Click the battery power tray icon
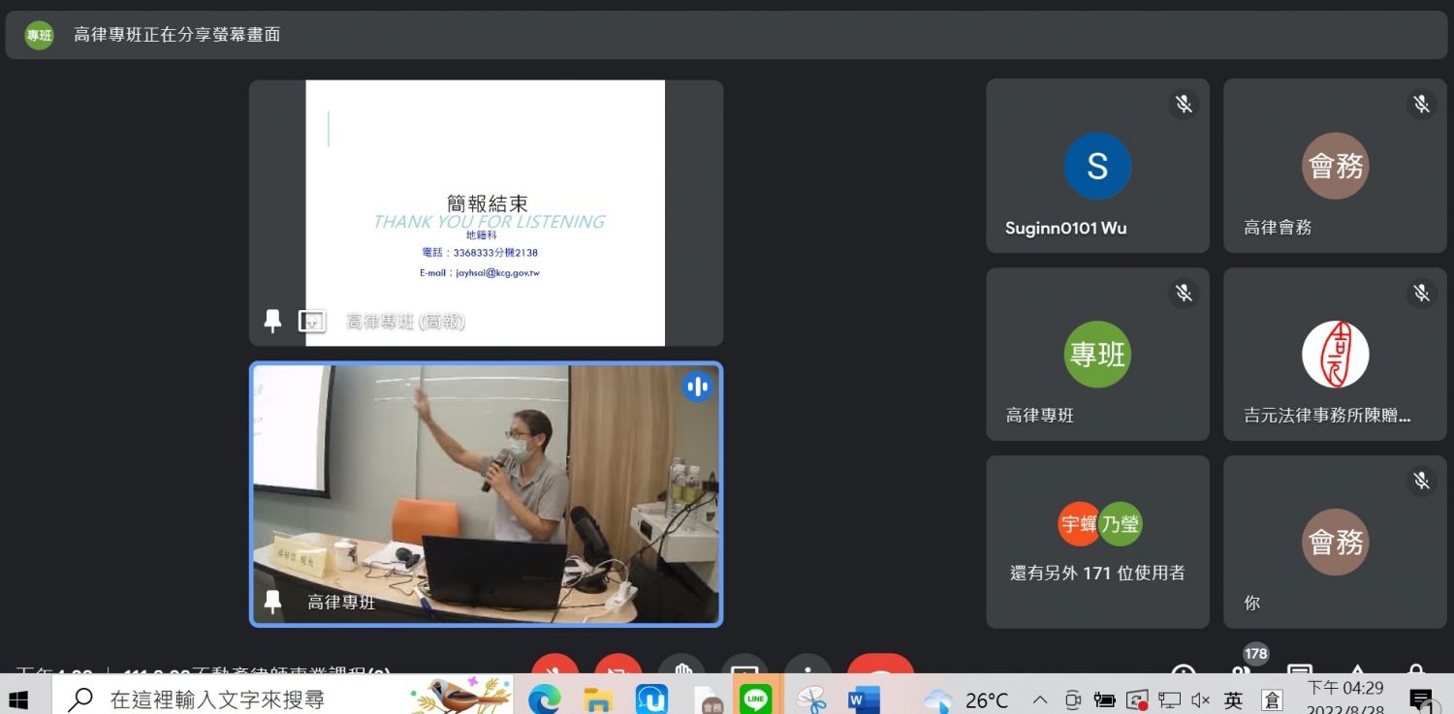 tap(1104, 699)
